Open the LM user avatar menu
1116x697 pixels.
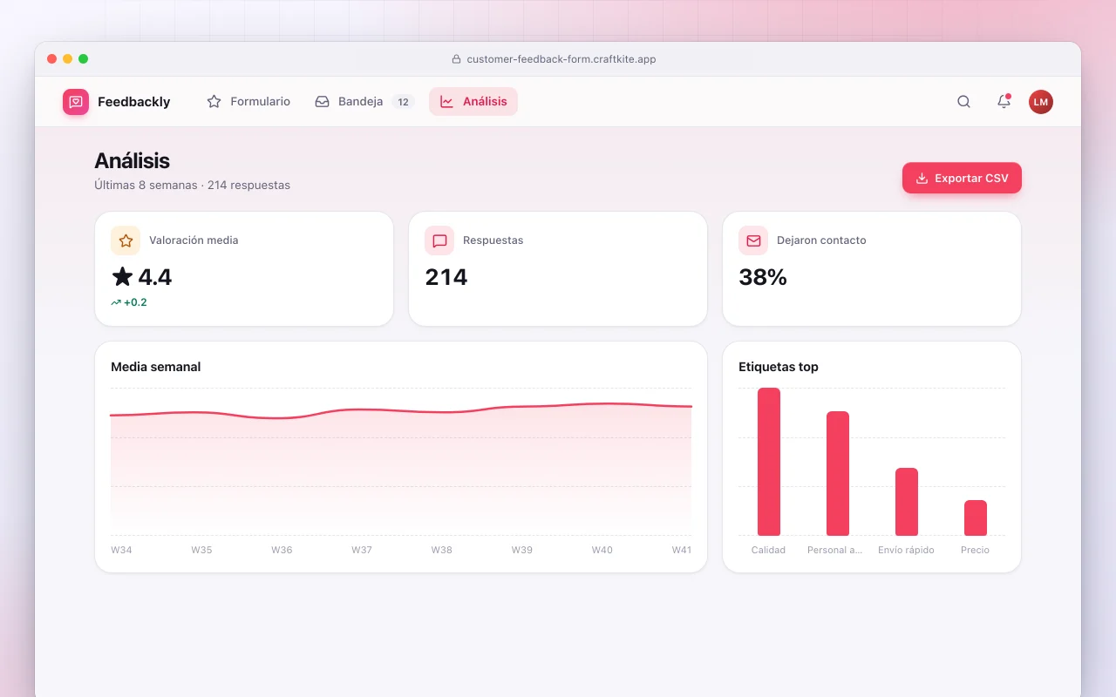pyautogui.click(x=1040, y=102)
